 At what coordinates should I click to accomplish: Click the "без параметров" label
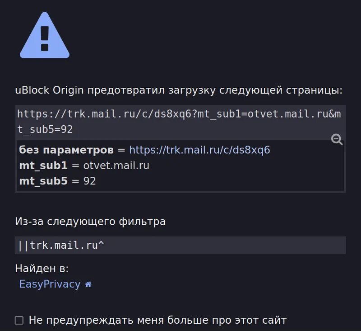[66, 150]
